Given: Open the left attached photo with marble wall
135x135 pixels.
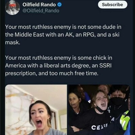Looking at the screenshot, I should point(36,110).
